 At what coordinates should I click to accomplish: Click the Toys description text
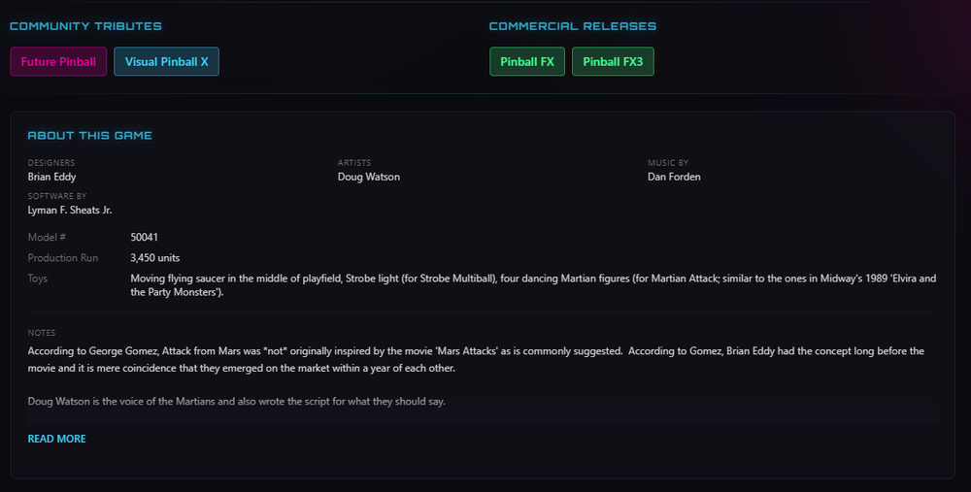pyautogui.click(x=533, y=284)
